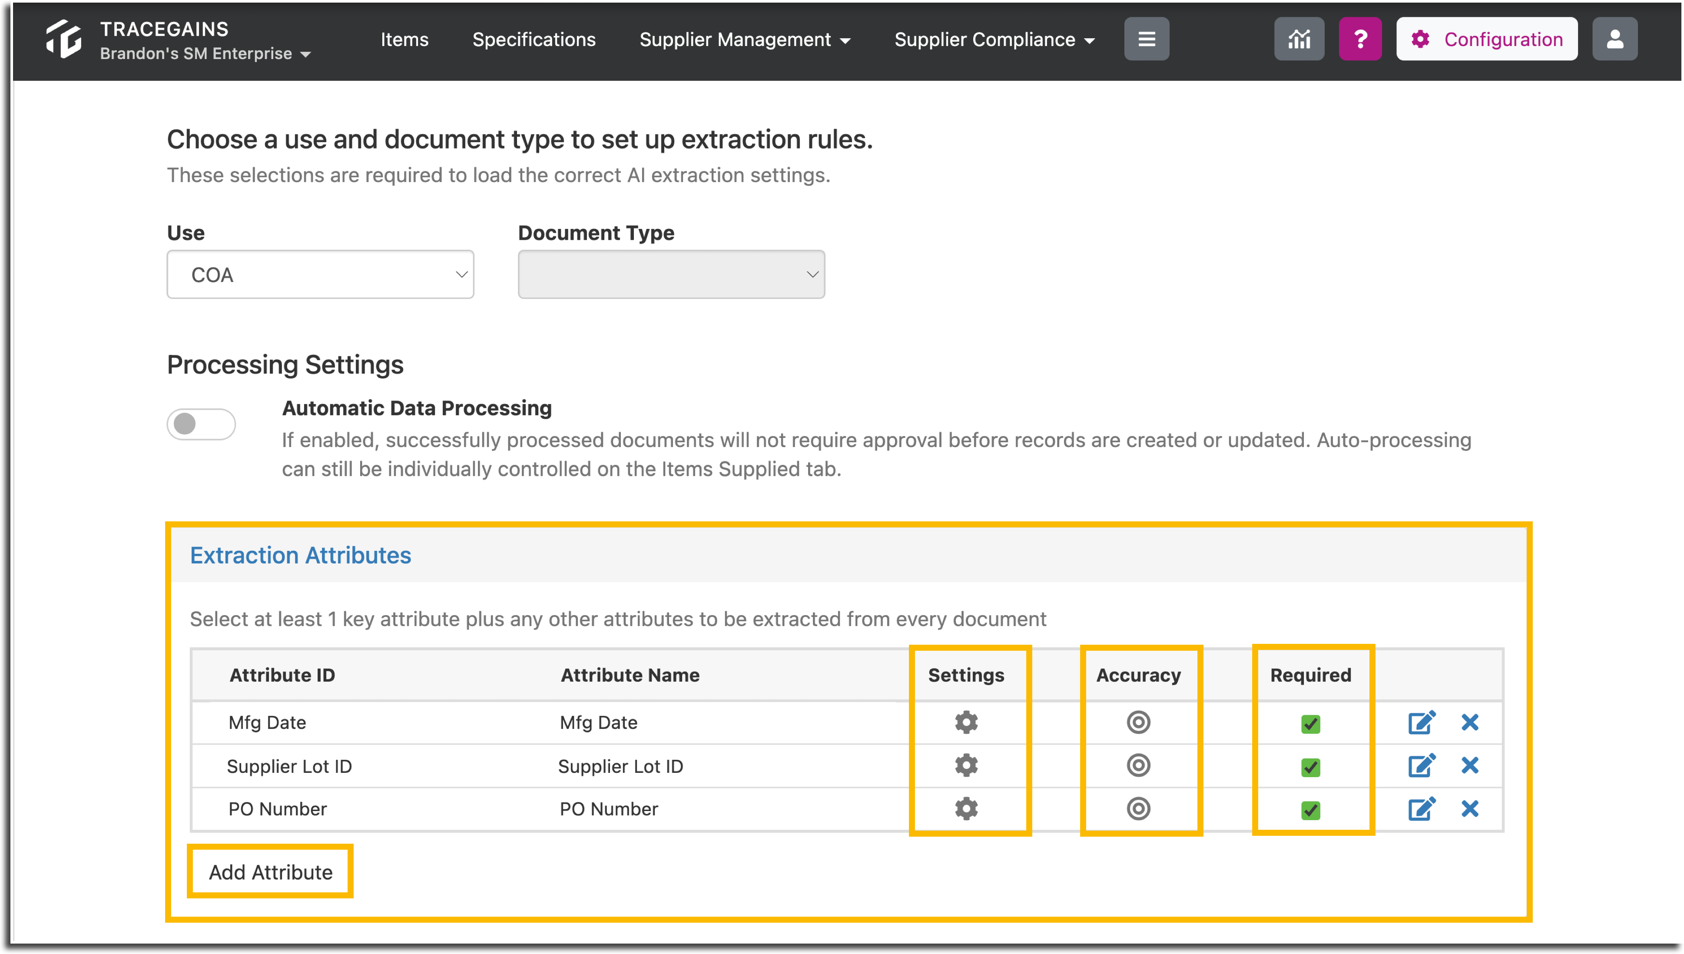Edit the Supplier Lot ID attribute
1684x954 pixels.
pyautogui.click(x=1422, y=765)
